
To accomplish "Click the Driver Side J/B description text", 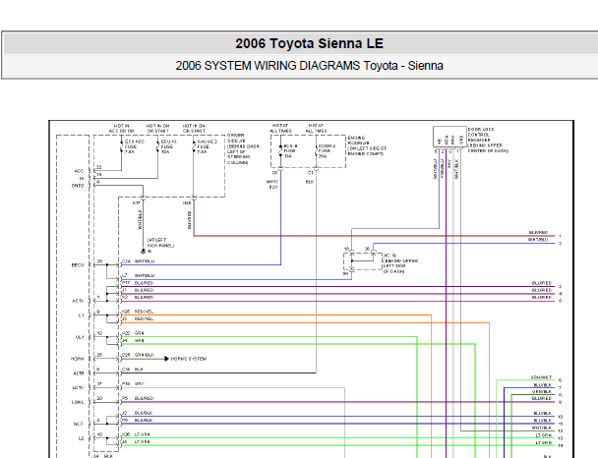I will 243,149.
